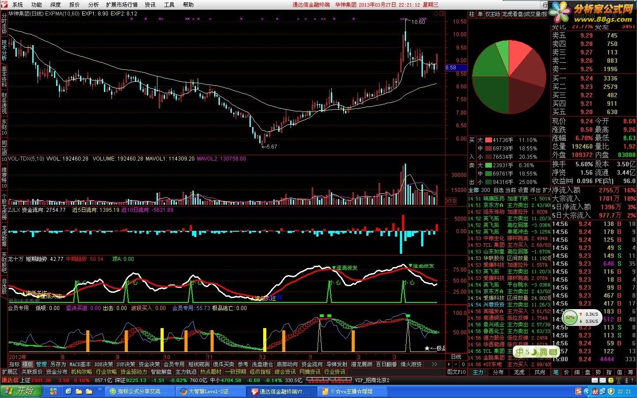This screenshot has width=637, height=398.
Task: Open 帮助 menu
Action: point(188,4)
